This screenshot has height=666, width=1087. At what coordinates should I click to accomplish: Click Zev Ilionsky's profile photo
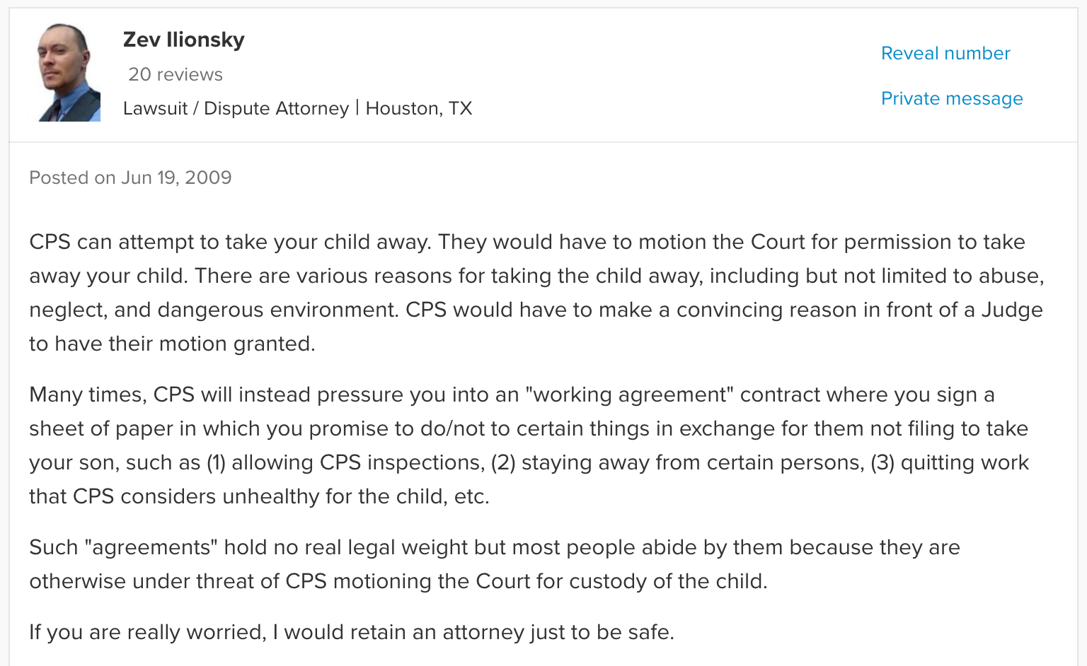(69, 73)
